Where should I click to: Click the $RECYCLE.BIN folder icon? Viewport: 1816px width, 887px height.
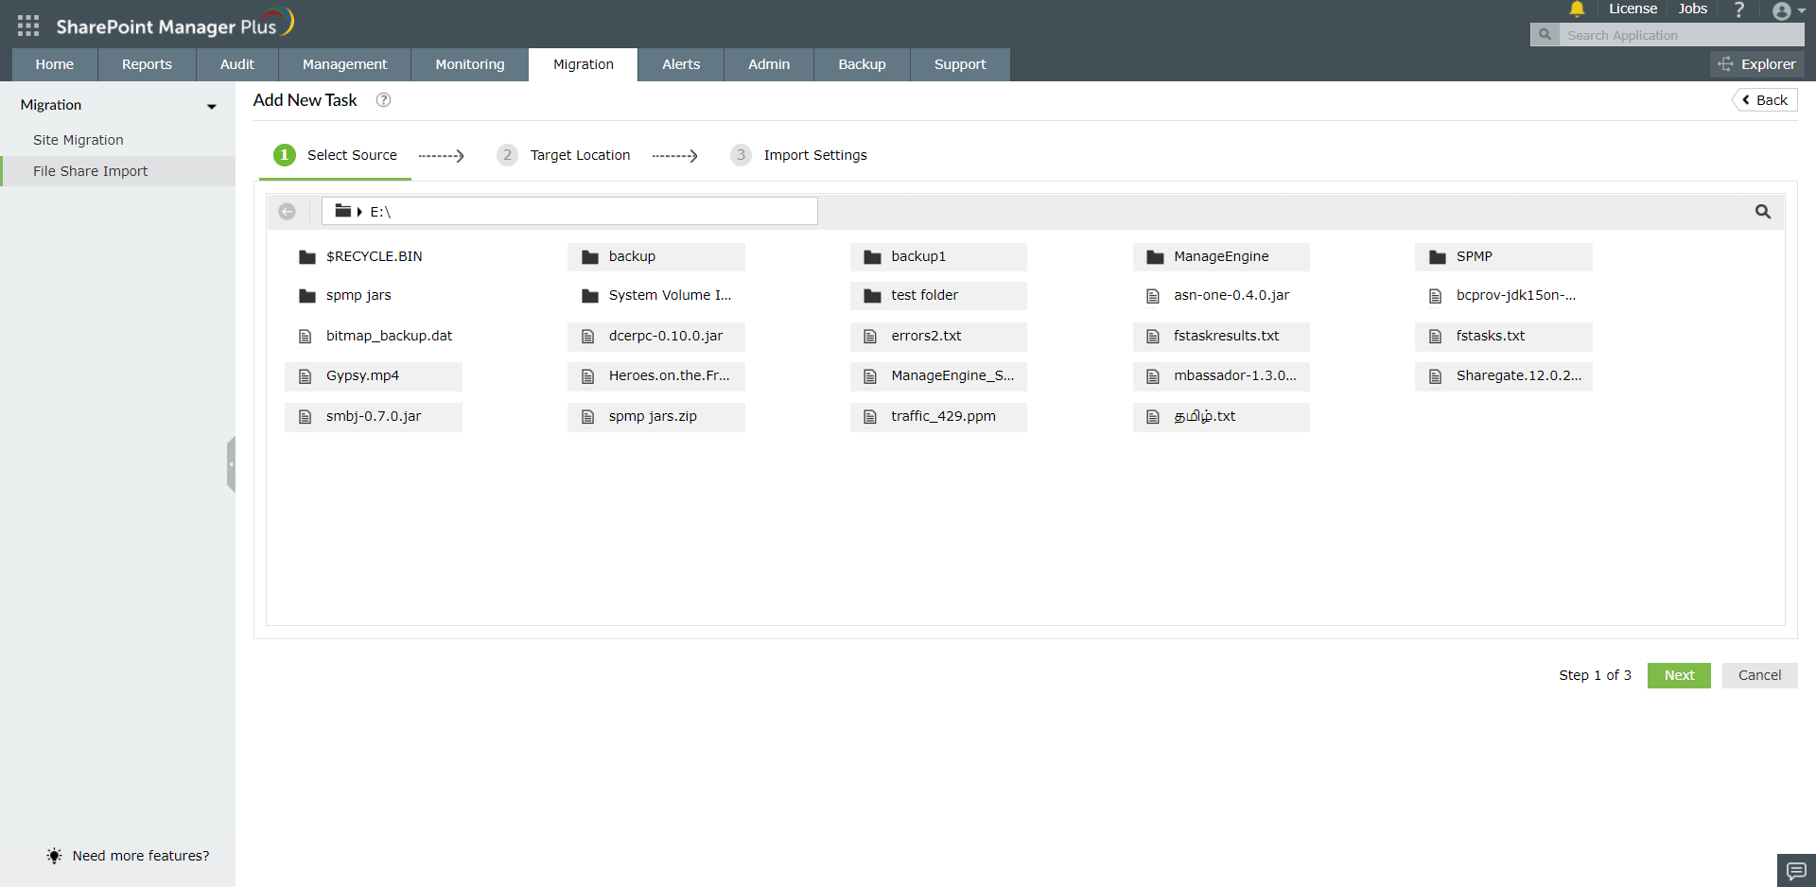[x=306, y=257]
